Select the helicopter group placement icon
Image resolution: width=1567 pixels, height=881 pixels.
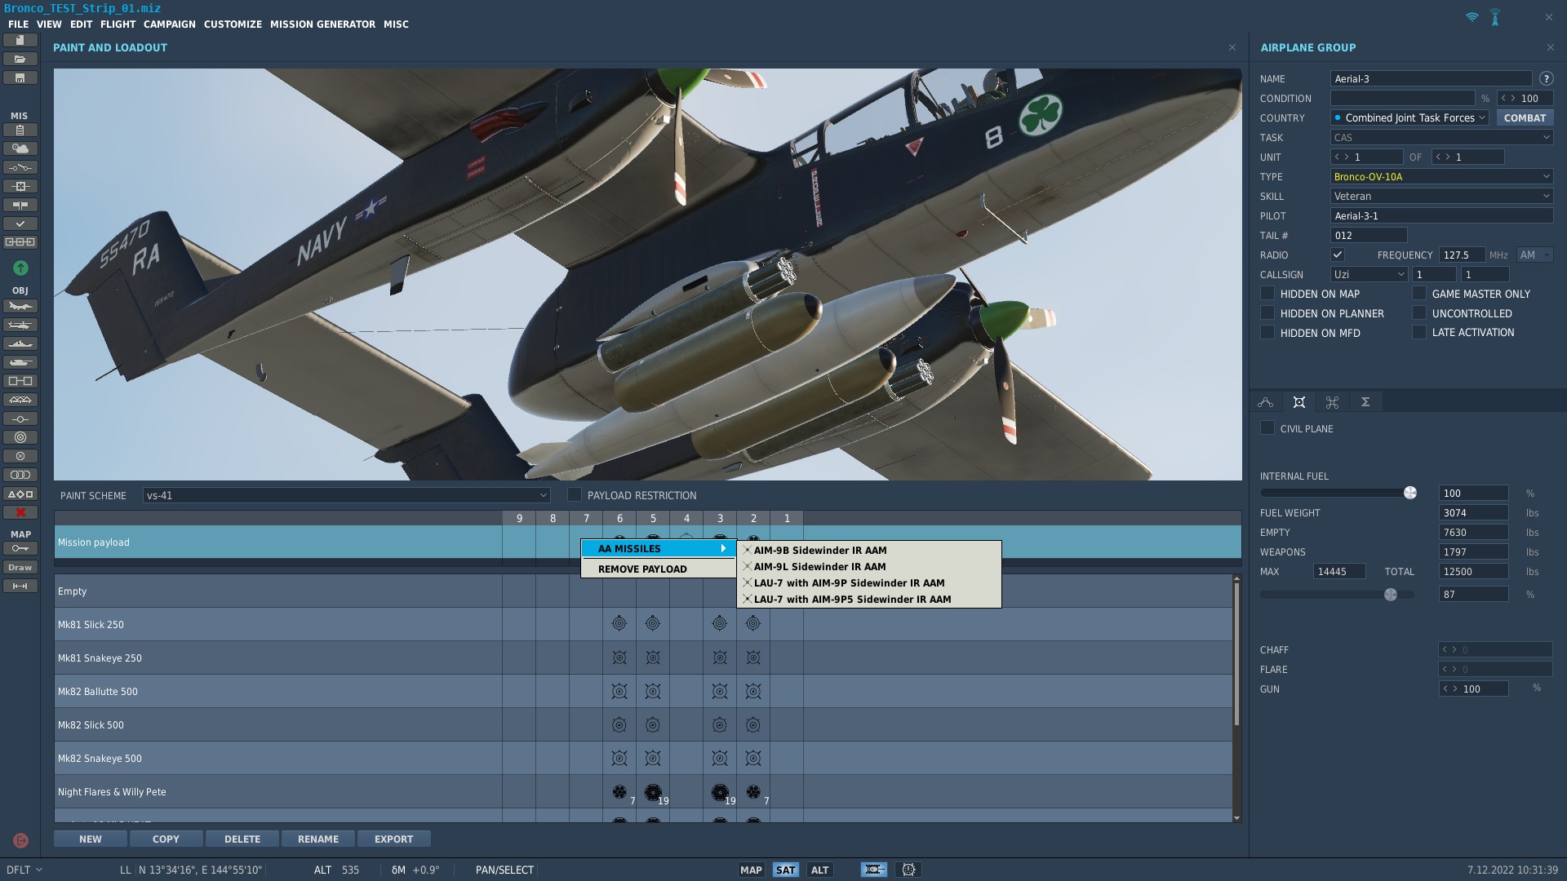point(20,325)
